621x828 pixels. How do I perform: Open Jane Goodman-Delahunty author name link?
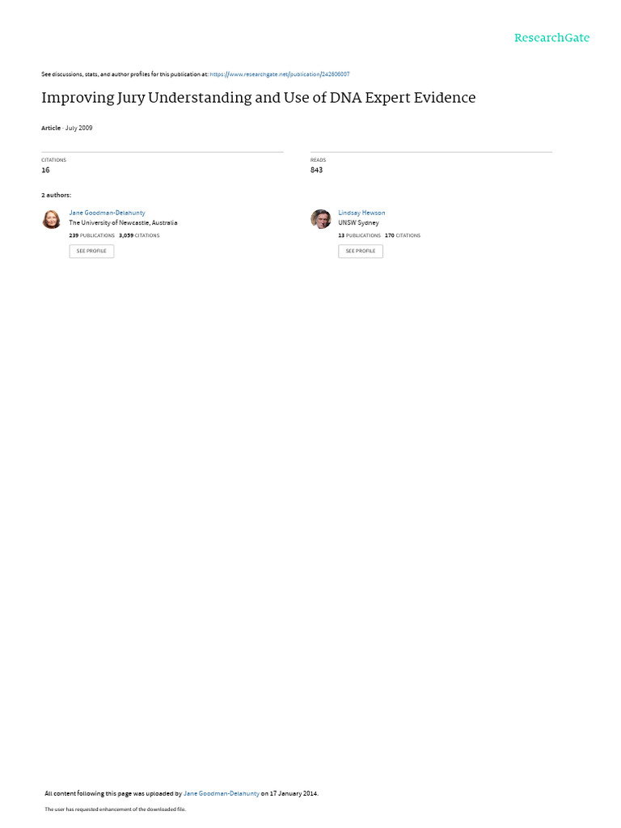coord(108,213)
